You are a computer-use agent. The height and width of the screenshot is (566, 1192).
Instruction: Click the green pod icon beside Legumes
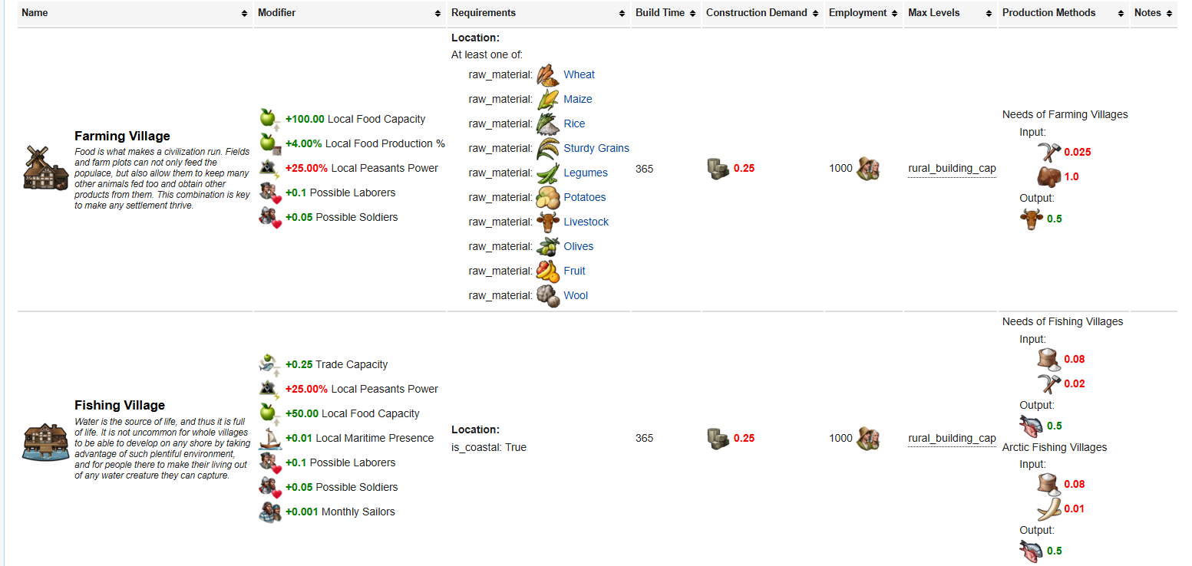coord(548,173)
